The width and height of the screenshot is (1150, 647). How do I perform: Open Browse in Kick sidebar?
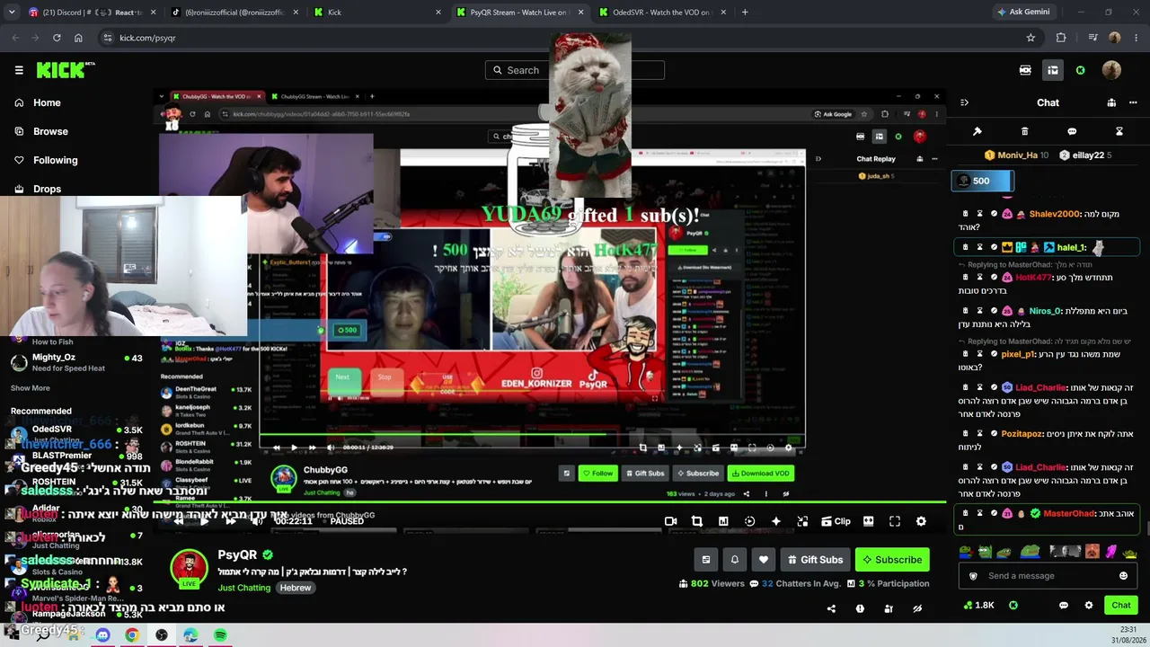41,131
